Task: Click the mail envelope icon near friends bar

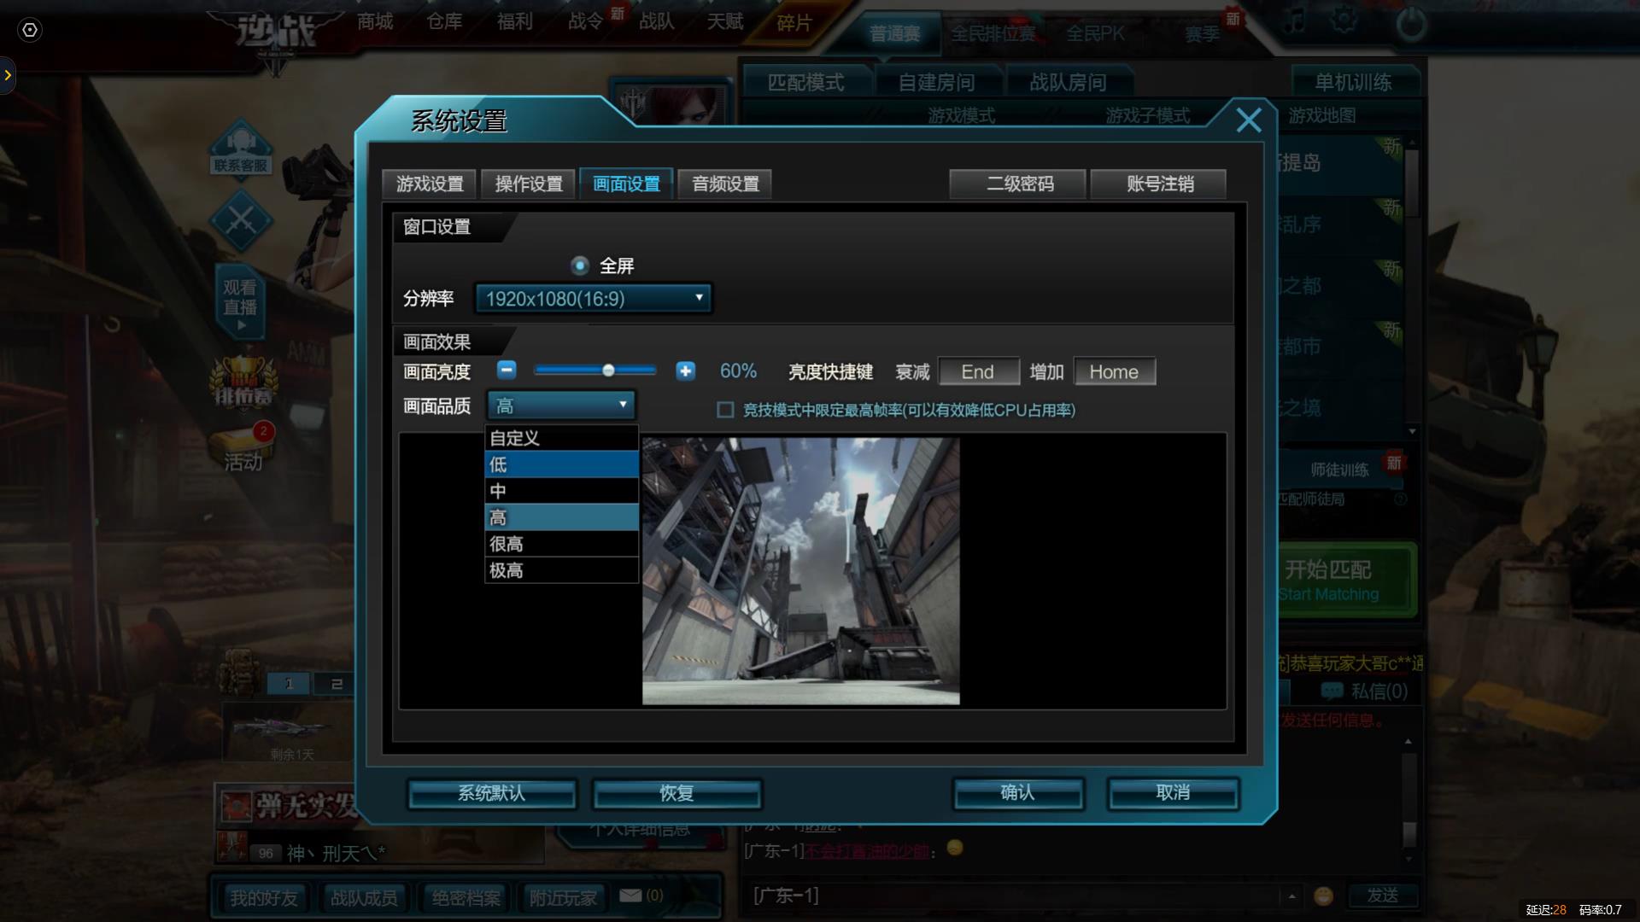Action: (x=630, y=895)
